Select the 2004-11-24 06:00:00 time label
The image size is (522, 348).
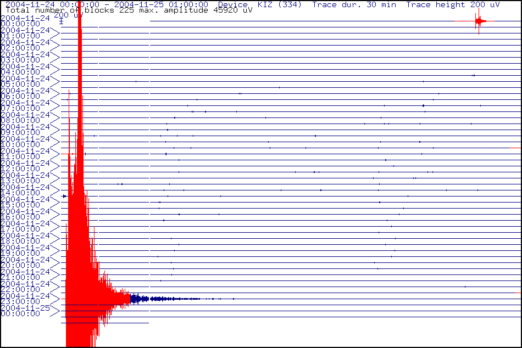25,93
